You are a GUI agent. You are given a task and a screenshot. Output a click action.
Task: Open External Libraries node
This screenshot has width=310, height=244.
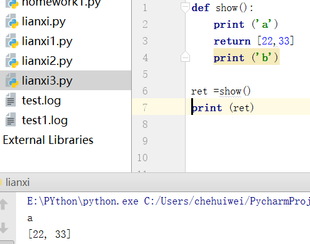click(48, 140)
